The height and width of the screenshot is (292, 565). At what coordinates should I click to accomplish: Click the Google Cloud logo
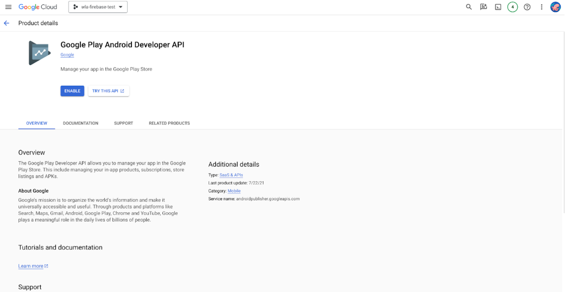click(38, 7)
